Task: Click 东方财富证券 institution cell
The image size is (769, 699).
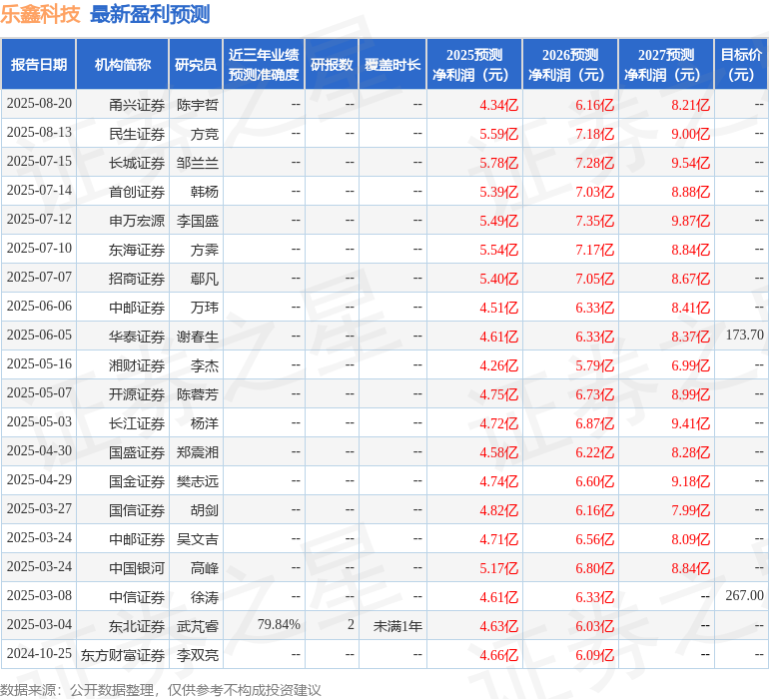Action: coord(123,655)
